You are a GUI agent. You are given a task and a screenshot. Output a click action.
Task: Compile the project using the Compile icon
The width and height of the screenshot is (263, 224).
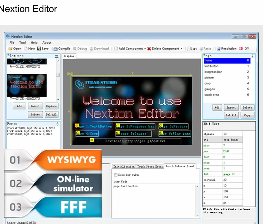(x=56, y=49)
